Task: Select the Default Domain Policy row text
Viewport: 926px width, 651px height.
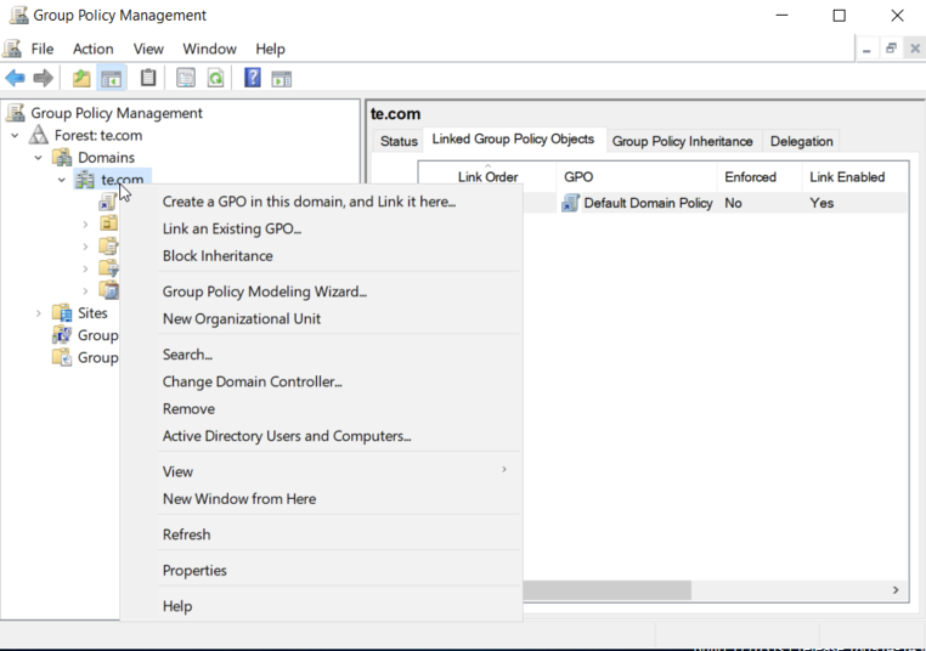Action: point(648,203)
